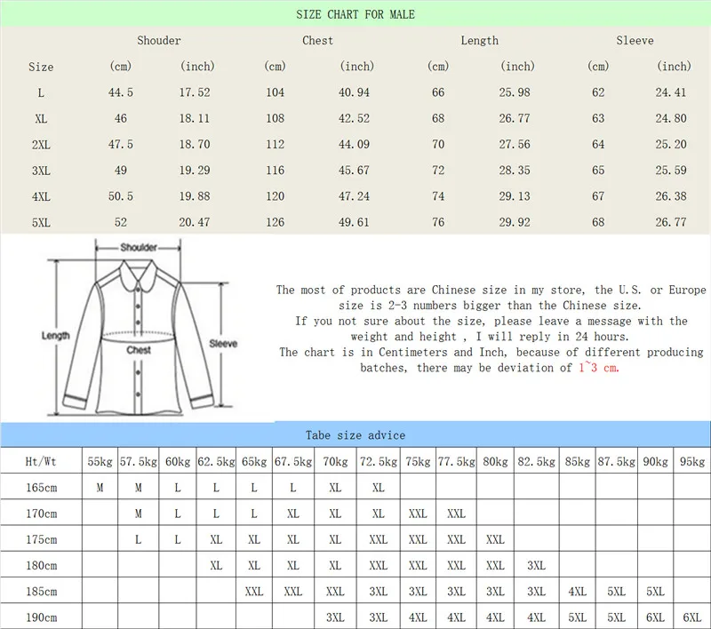Select shoulder value "50.5" for 4XL
Viewport: 711px width, 629px height.
click(121, 196)
